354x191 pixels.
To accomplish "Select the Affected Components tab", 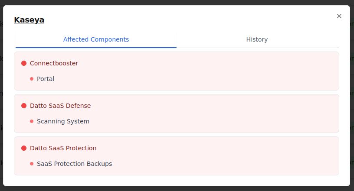I will tap(96, 39).
